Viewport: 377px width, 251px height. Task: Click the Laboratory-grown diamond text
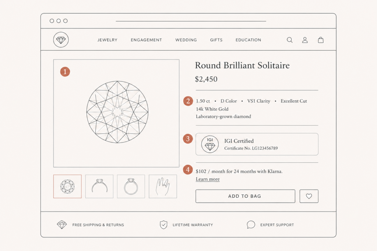pyautogui.click(x=223, y=116)
